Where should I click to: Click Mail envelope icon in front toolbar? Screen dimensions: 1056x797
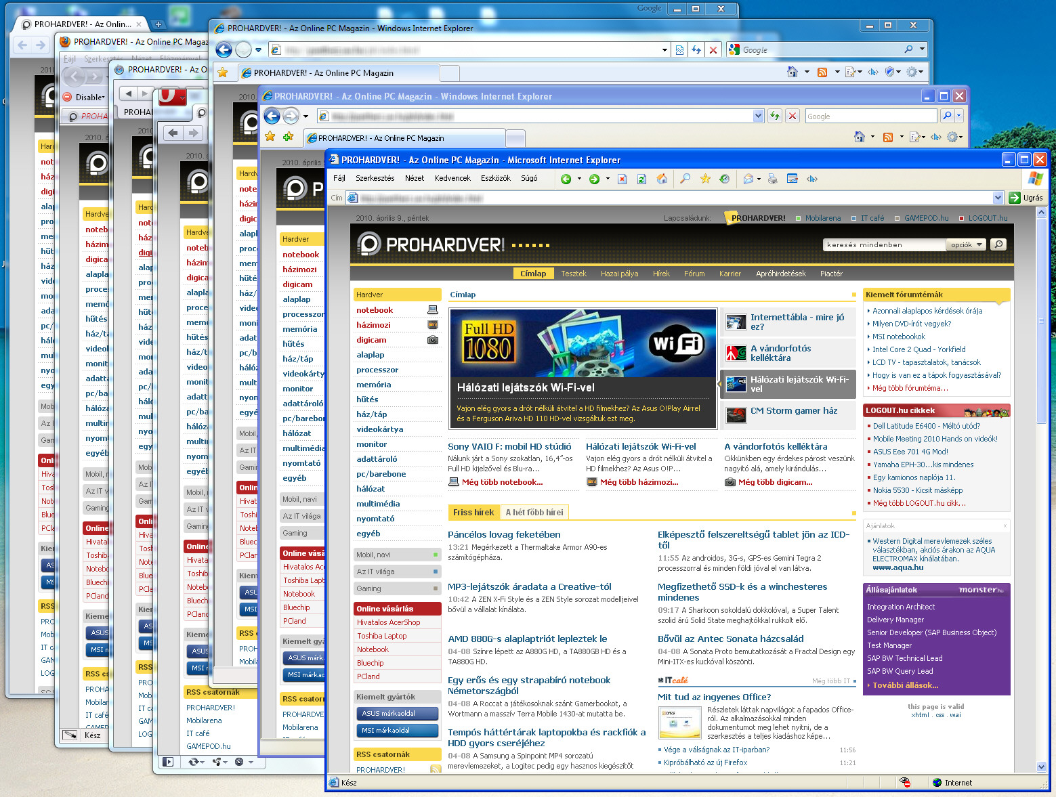pyautogui.click(x=748, y=179)
